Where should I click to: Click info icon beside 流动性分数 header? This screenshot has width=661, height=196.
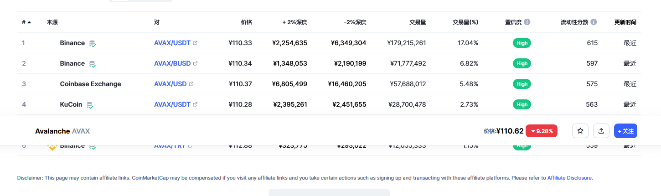point(593,22)
